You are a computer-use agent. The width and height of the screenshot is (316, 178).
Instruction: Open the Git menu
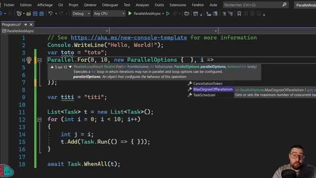(x=60, y=5)
